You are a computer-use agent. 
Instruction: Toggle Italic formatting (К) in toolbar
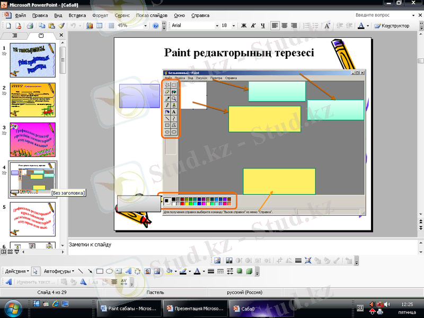coord(253,25)
